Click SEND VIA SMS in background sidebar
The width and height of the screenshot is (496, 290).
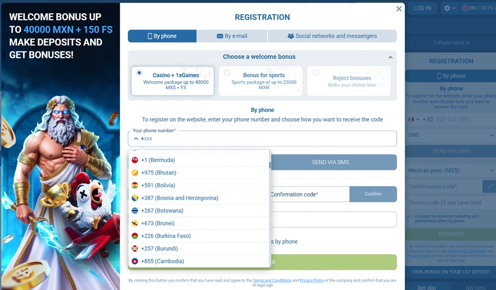[451, 151]
